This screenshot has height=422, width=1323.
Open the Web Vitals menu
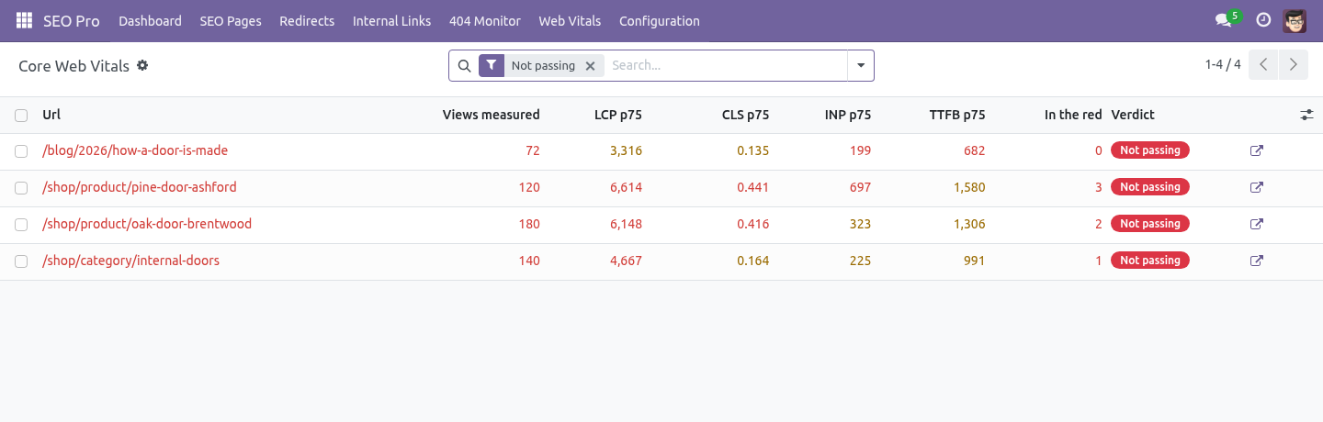[570, 20]
